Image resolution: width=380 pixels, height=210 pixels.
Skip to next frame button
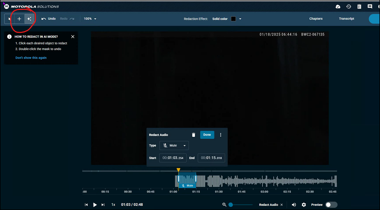click(x=103, y=205)
